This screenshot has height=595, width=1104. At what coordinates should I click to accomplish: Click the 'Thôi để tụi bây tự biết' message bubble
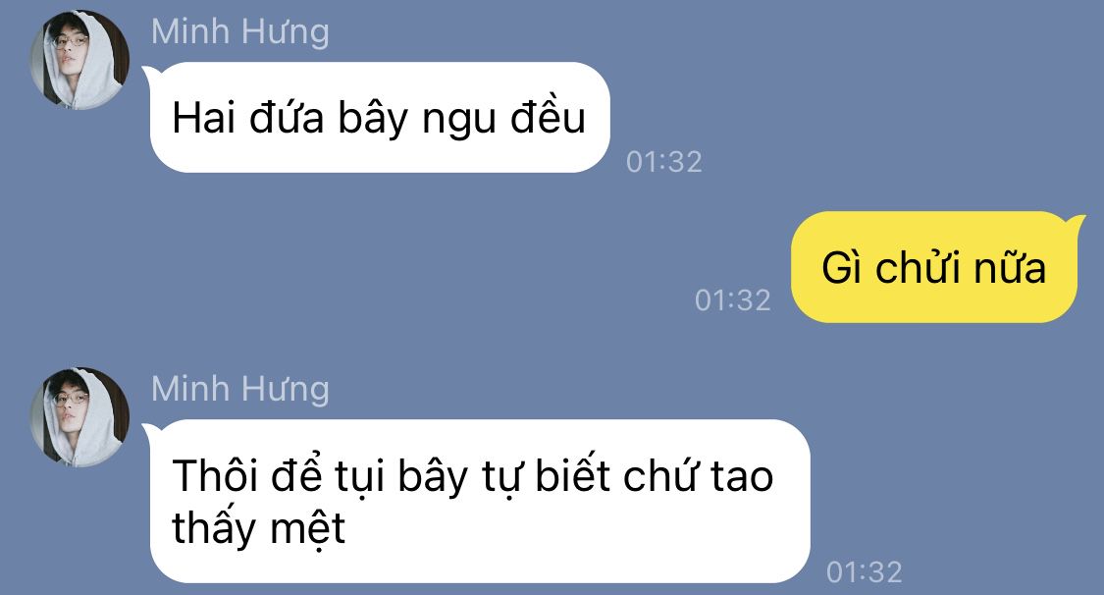479,502
